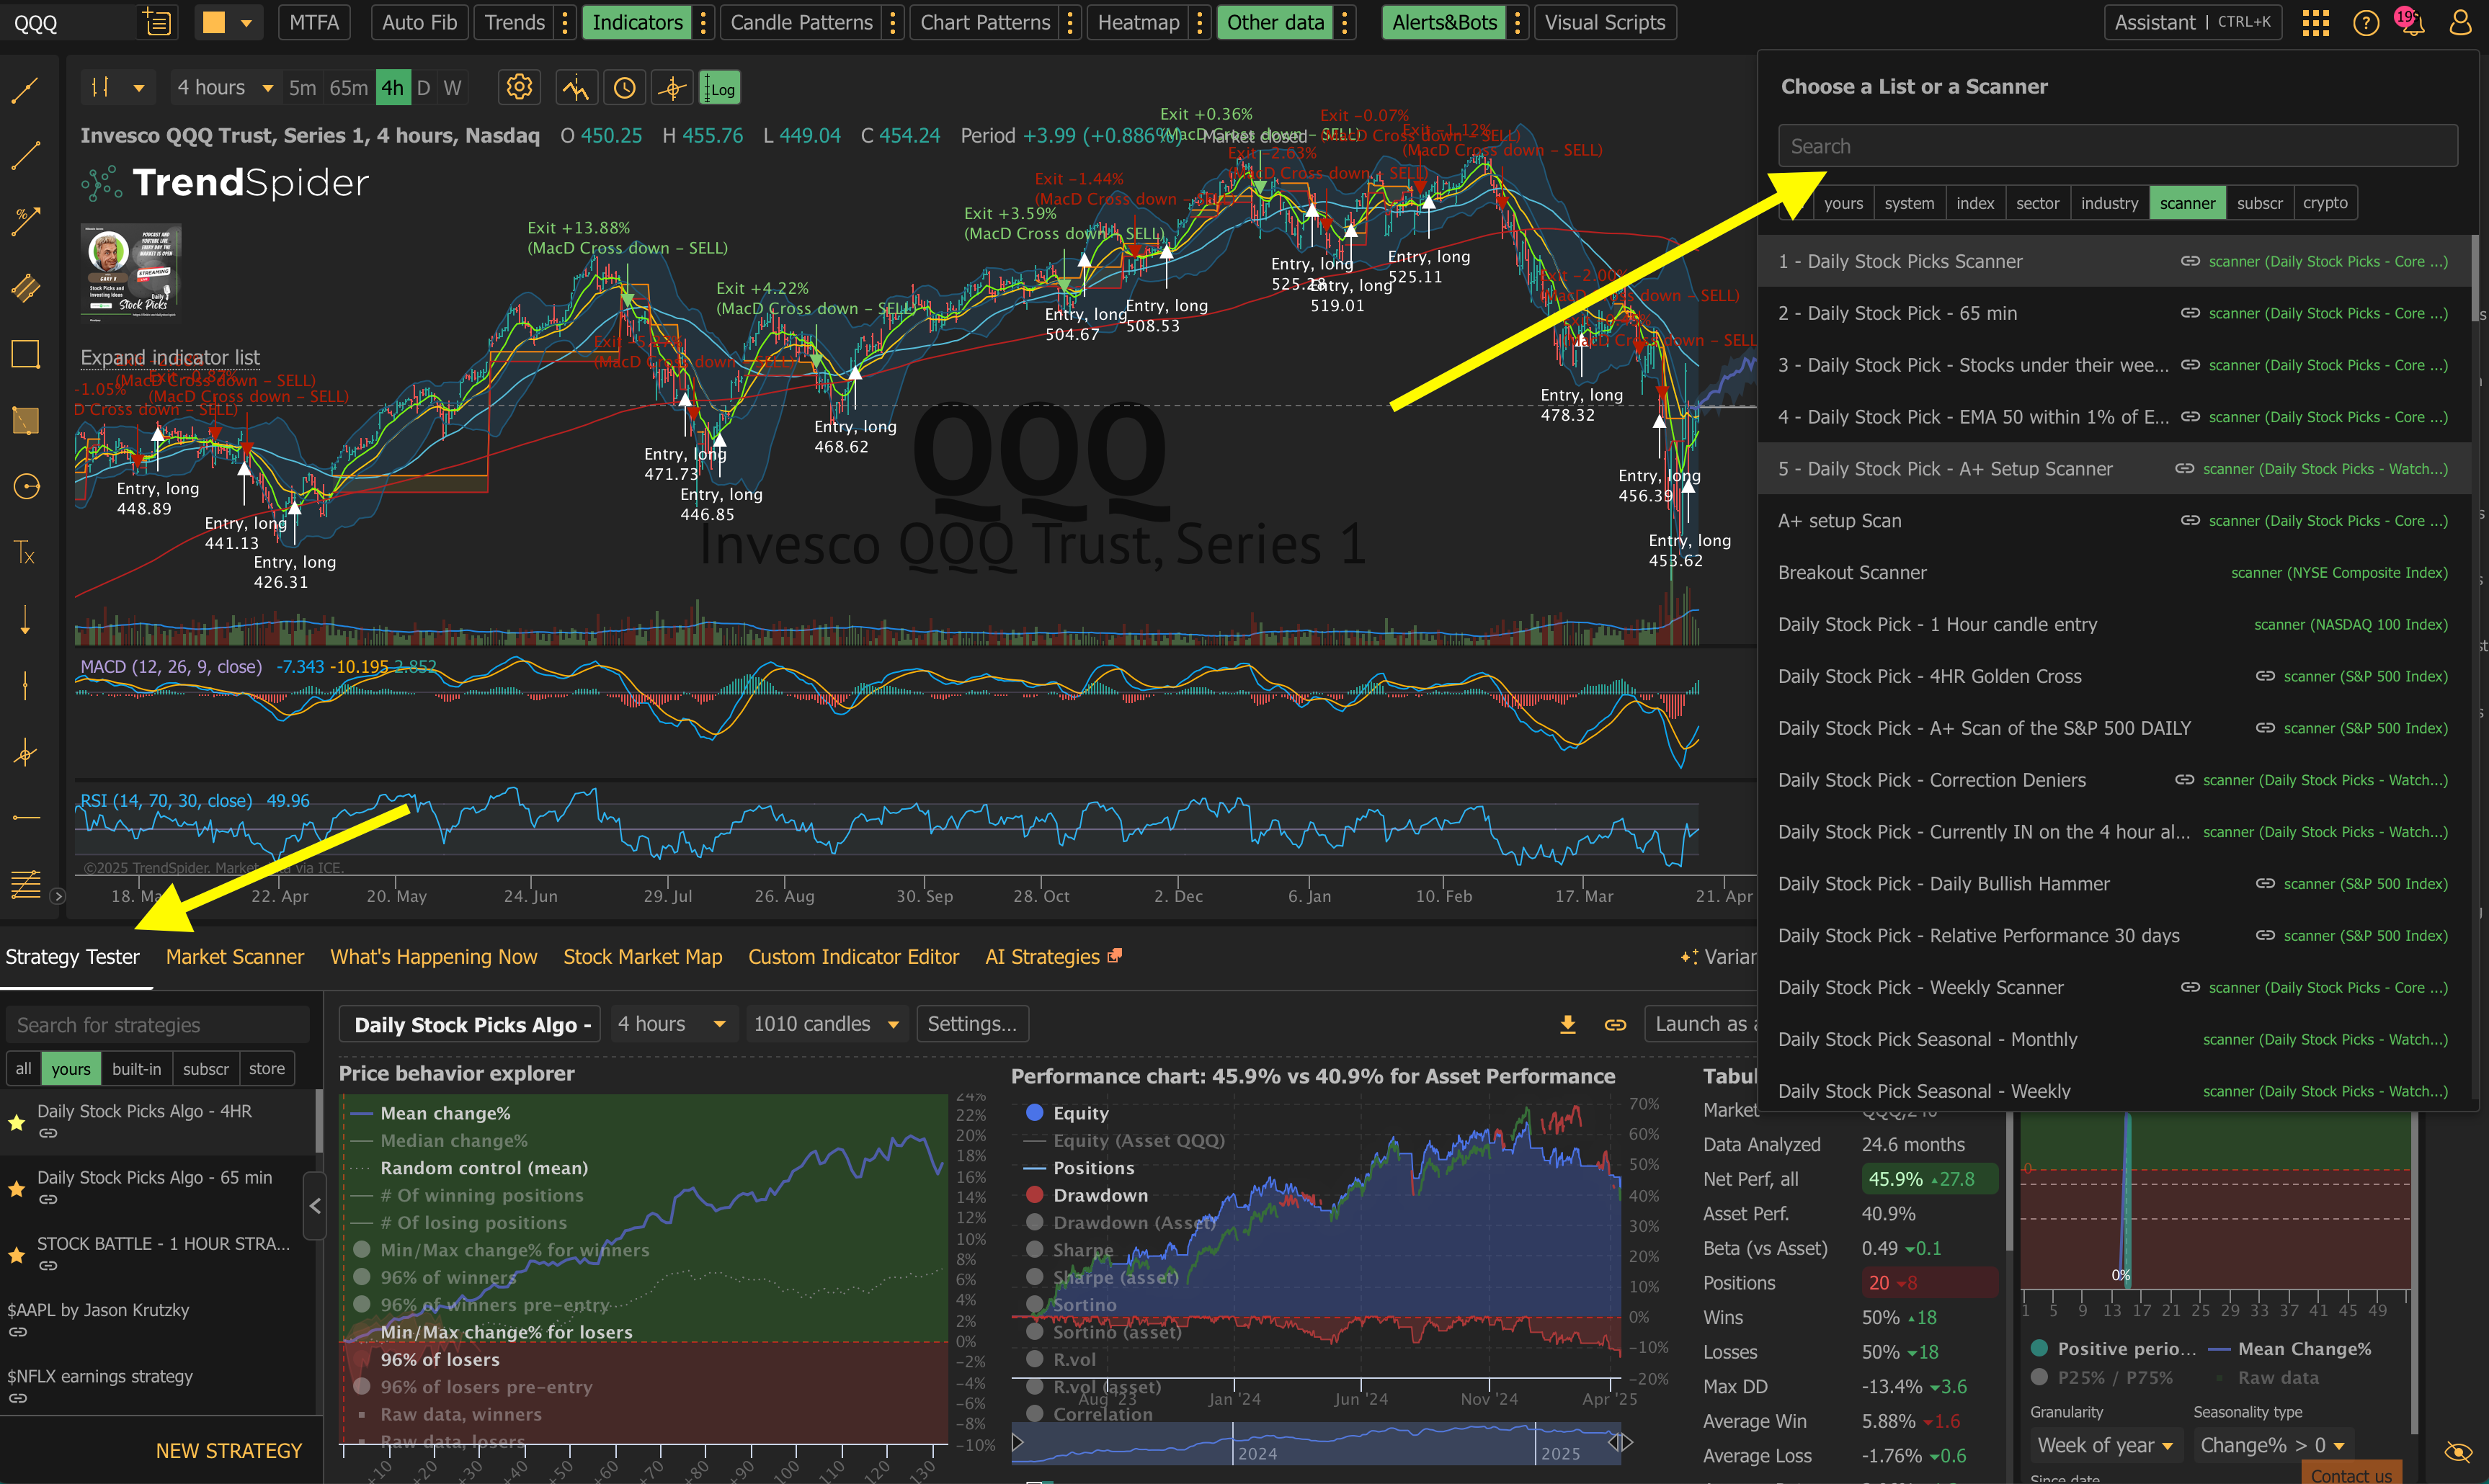2489x1484 pixels.
Task: Click the Search field in list chooser
Action: 2117,146
